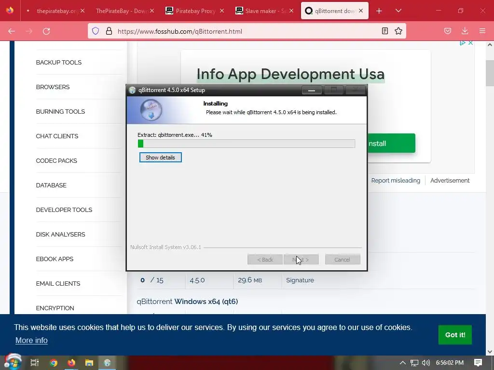
Task: Click the Back button in setup
Action: tap(265, 260)
